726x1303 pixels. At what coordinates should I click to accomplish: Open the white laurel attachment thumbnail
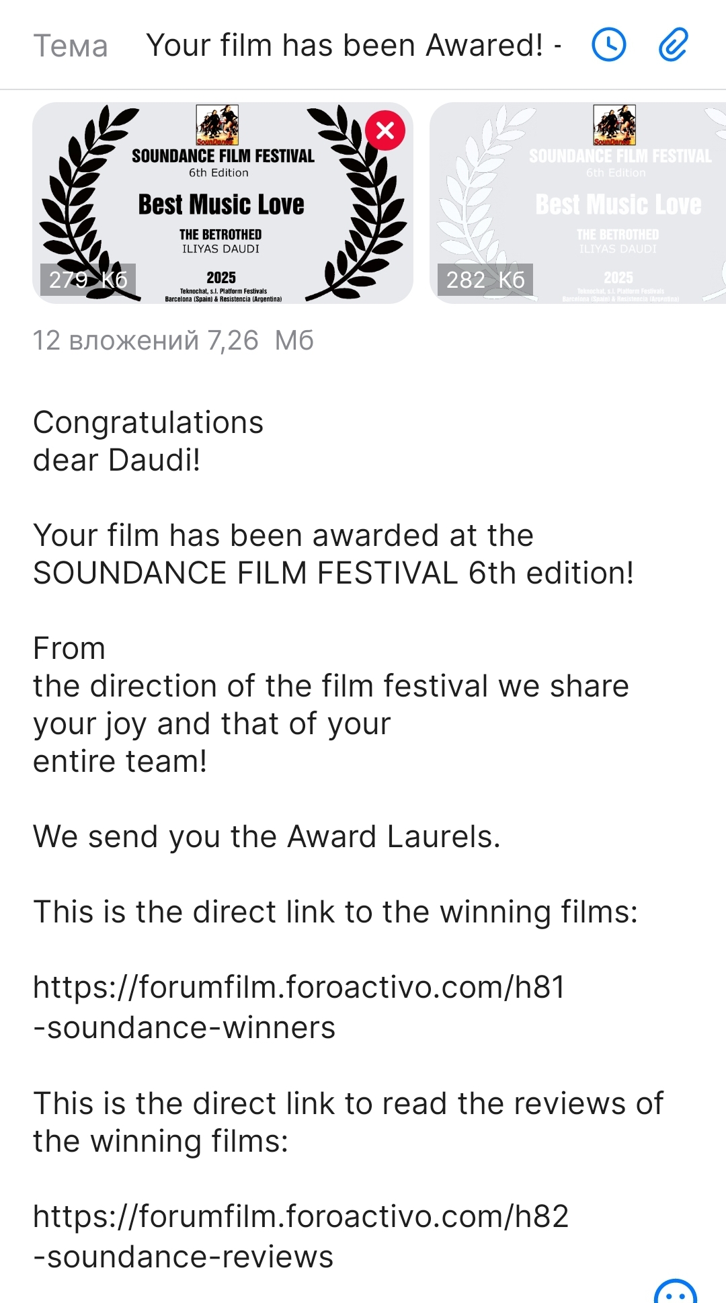coord(578,203)
